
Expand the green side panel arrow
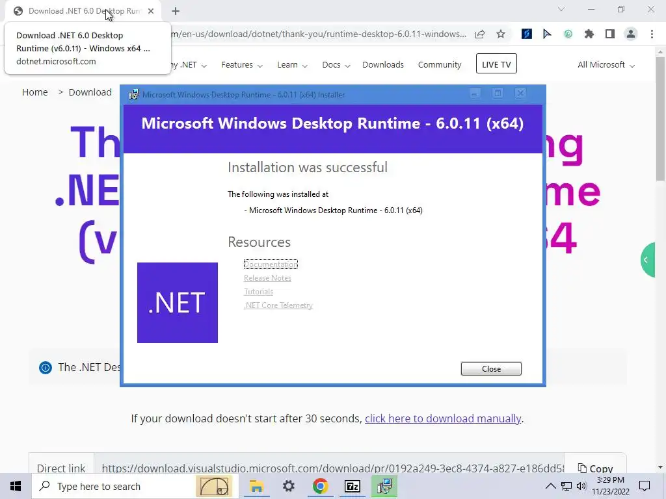click(648, 260)
